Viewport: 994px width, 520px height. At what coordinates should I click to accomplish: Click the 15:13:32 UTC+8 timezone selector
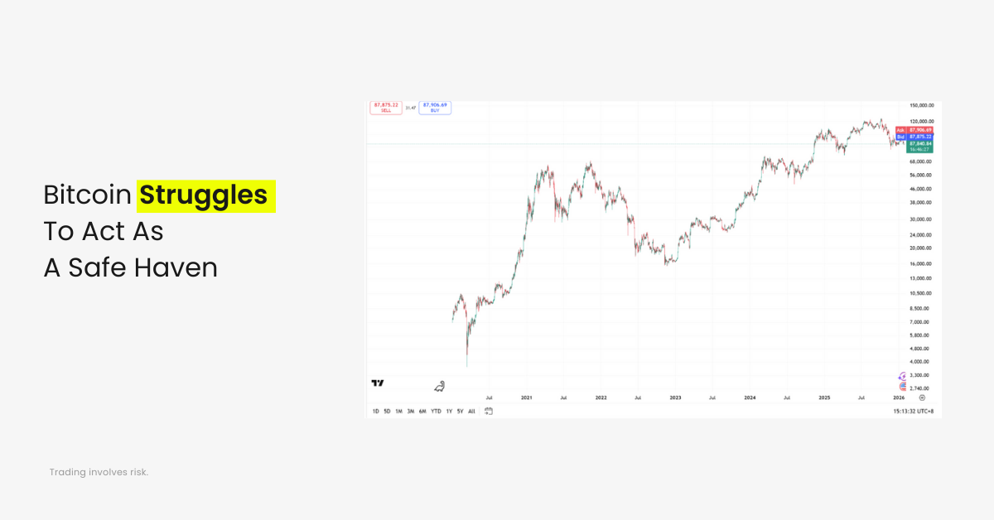tap(914, 411)
